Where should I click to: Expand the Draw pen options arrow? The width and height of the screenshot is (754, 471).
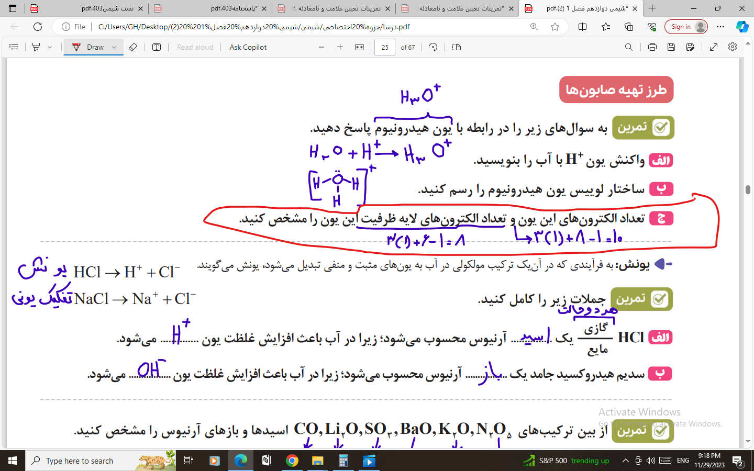tap(114, 47)
